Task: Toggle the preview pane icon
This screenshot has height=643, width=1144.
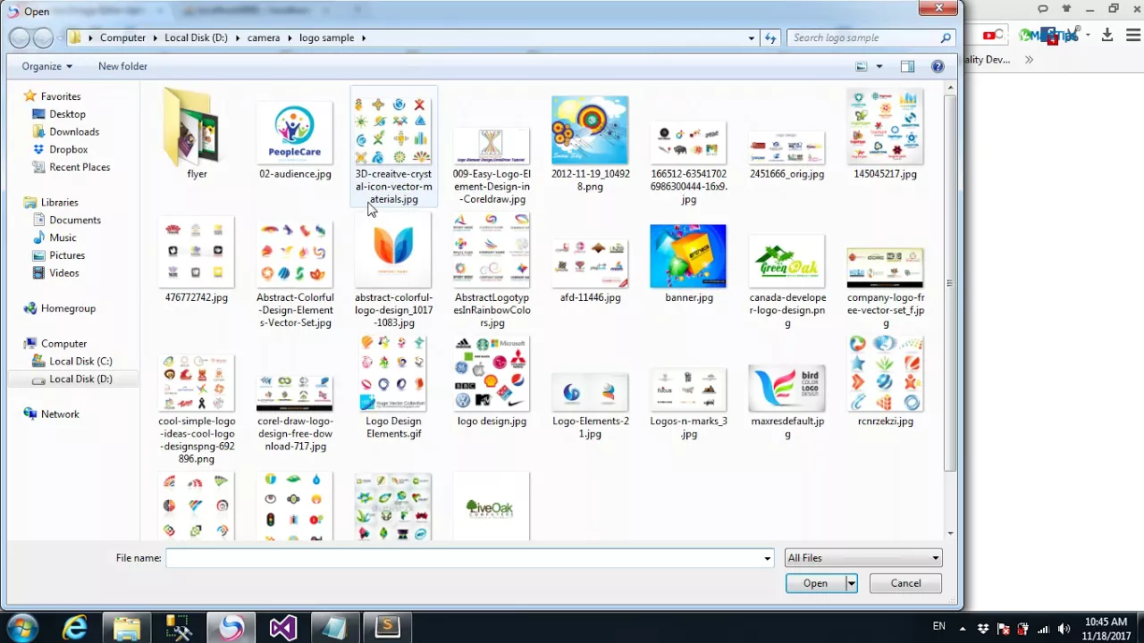Action: (x=907, y=66)
